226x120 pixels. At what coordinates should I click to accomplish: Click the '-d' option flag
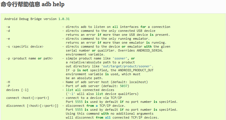point(8,31)
